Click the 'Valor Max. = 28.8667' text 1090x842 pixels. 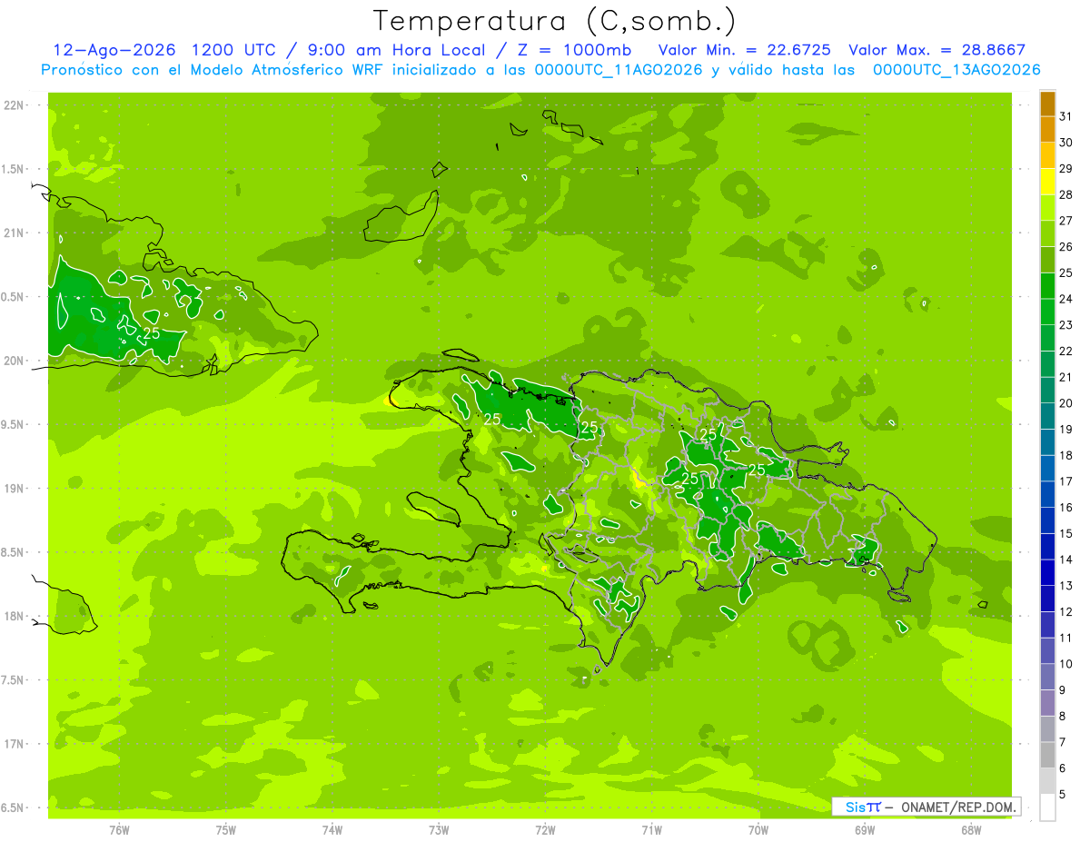937,50
